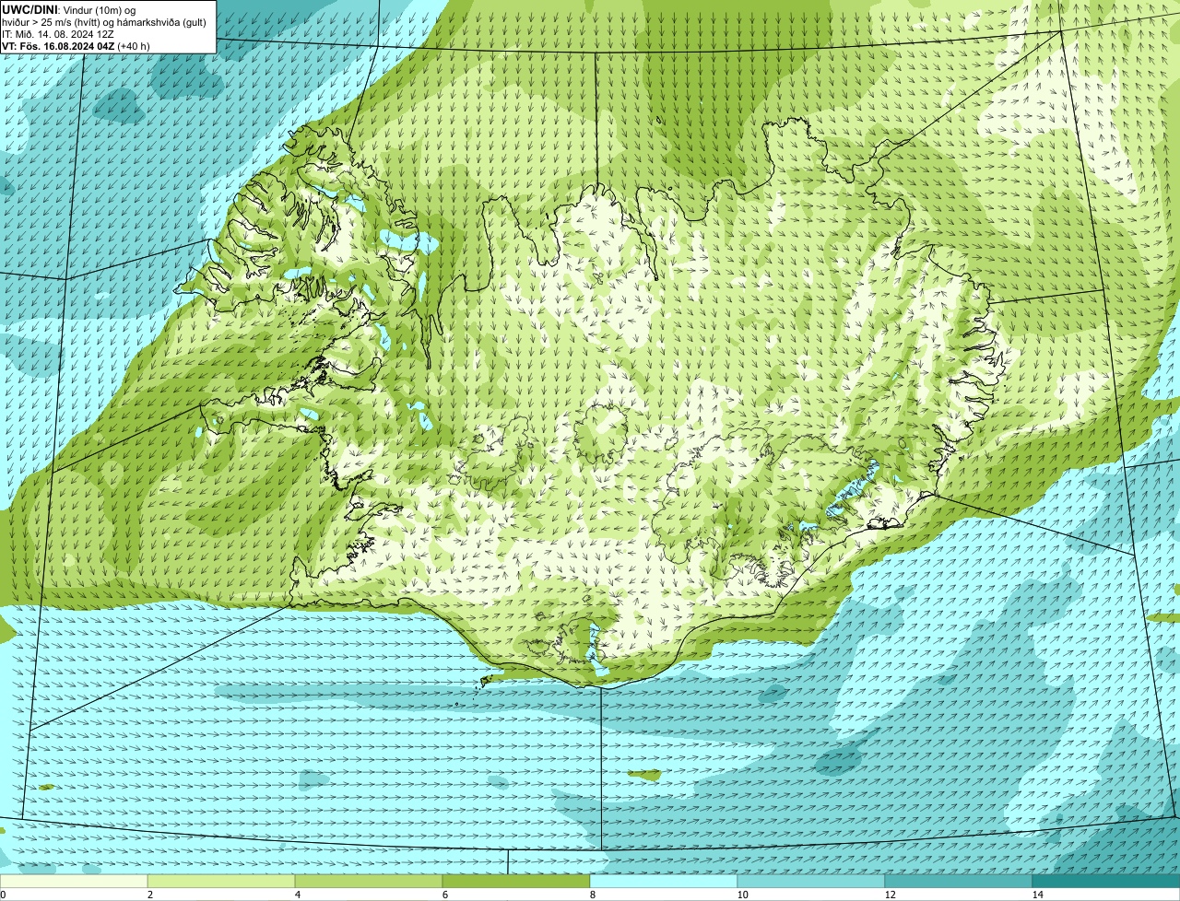Click the "Vindur (10m) og" heading text
Viewport: 1180px width, 901px height.
coord(99,9)
